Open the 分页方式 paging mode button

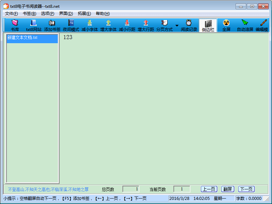165,25
